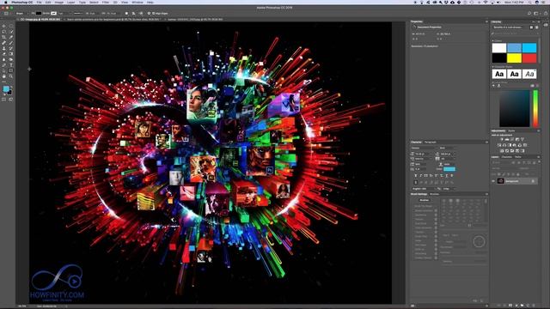Screen dimensions: 550x309
Task: Toggle All Caps in Character panel
Action: (x=425, y=175)
